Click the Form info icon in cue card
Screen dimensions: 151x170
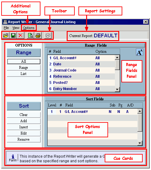[x=13, y=158]
